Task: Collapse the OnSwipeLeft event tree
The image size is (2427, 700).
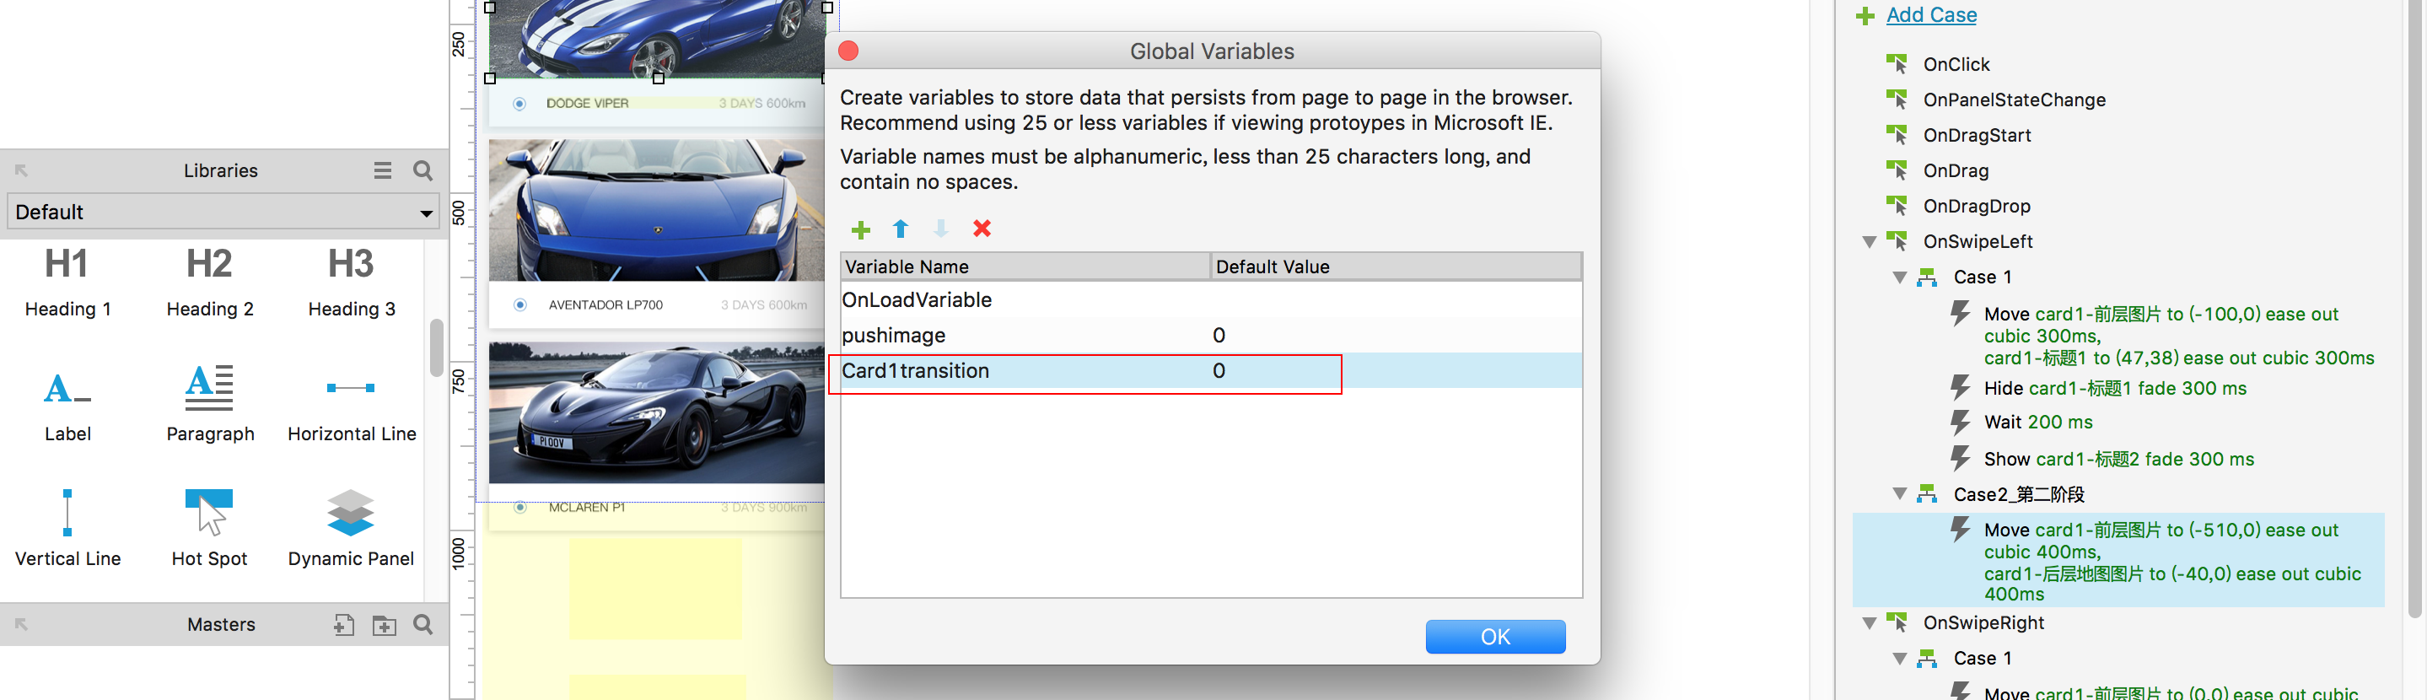Action: pyautogui.click(x=1870, y=242)
